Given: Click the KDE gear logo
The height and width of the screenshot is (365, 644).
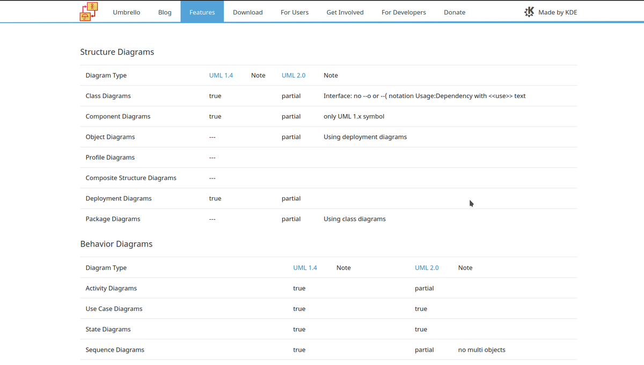Looking at the screenshot, I should coord(529,12).
